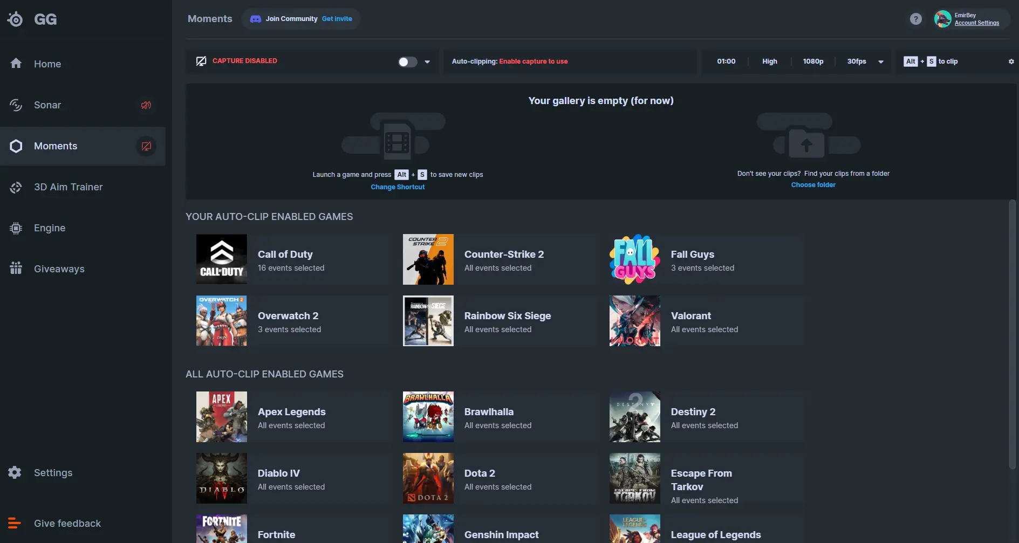The image size is (1019, 543).
Task: Open the Valorant game thumbnail
Action: tap(635, 321)
